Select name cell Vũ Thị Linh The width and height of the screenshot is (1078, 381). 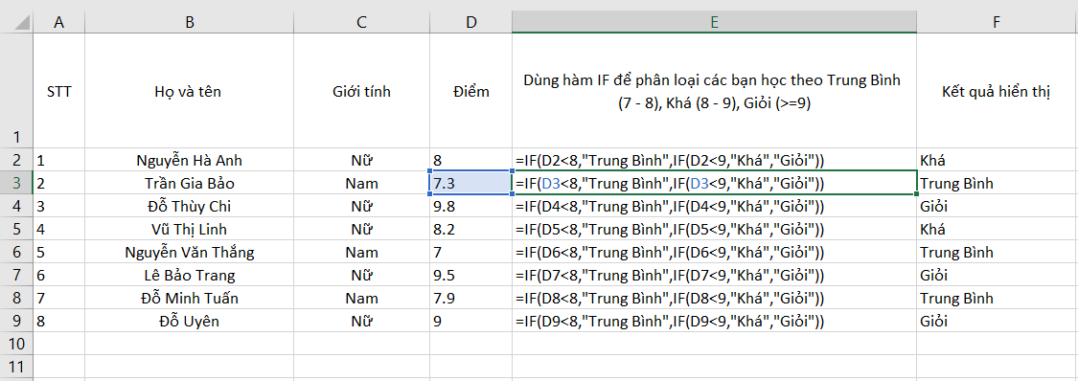(x=189, y=230)
